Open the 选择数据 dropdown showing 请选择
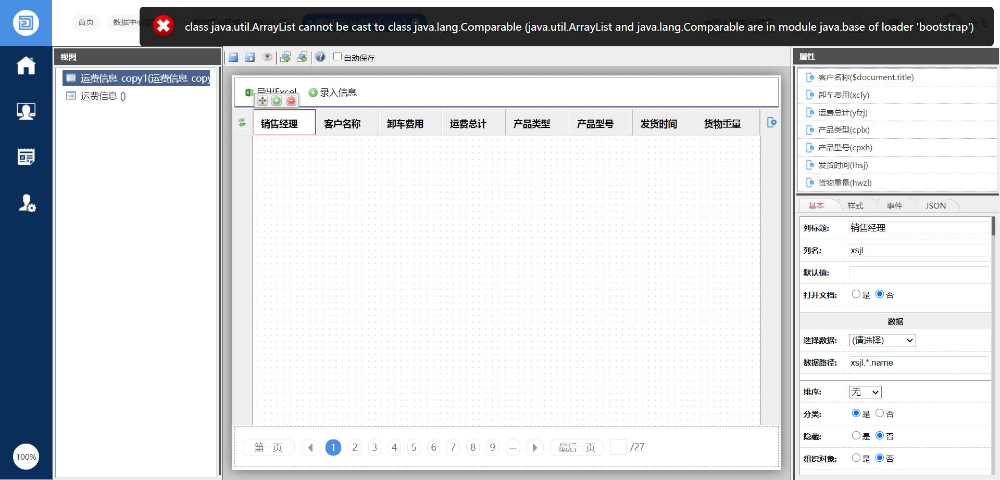 (x=882, y=340)
